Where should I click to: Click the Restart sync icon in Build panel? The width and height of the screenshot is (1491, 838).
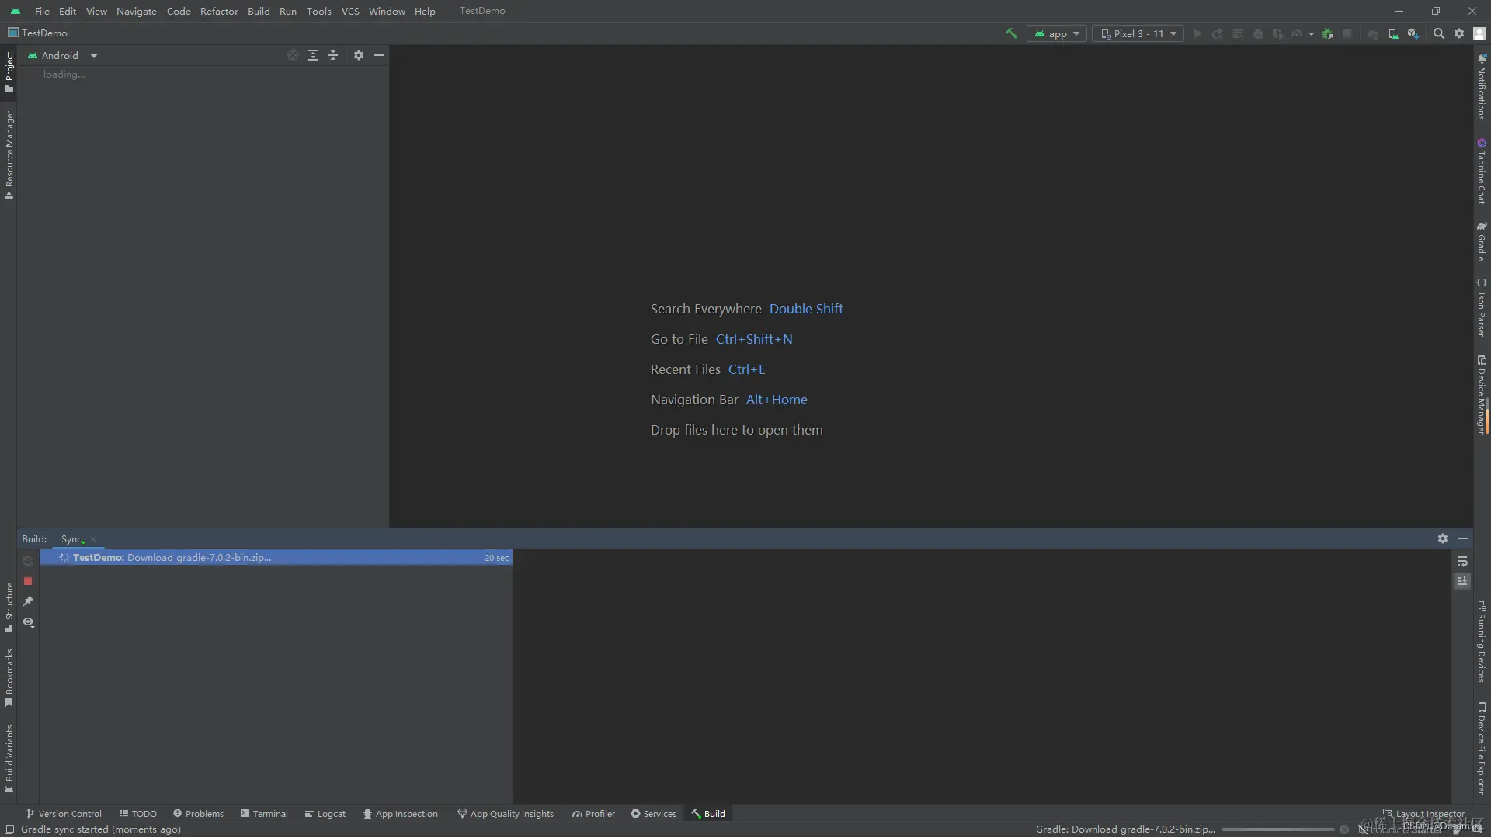[28, 561]
